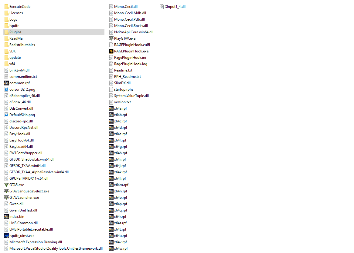This screenshot has width=354, height=253.
Task: Select the DefaultSkin.png image icon
Action: click(x=6, y=115)
